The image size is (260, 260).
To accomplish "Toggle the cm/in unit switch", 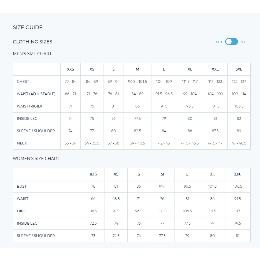I will tap(232, 42).
